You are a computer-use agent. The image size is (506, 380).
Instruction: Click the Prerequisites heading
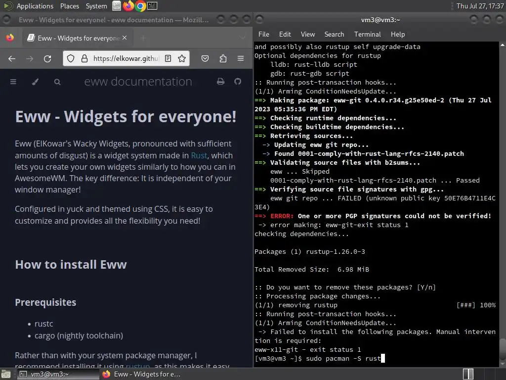click(45, 302)
